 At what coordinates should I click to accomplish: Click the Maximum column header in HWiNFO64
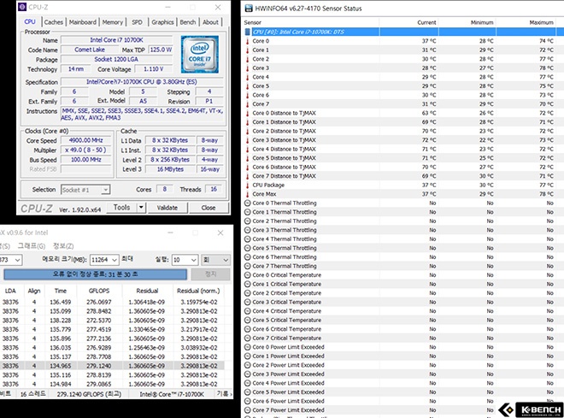(527, 22)
